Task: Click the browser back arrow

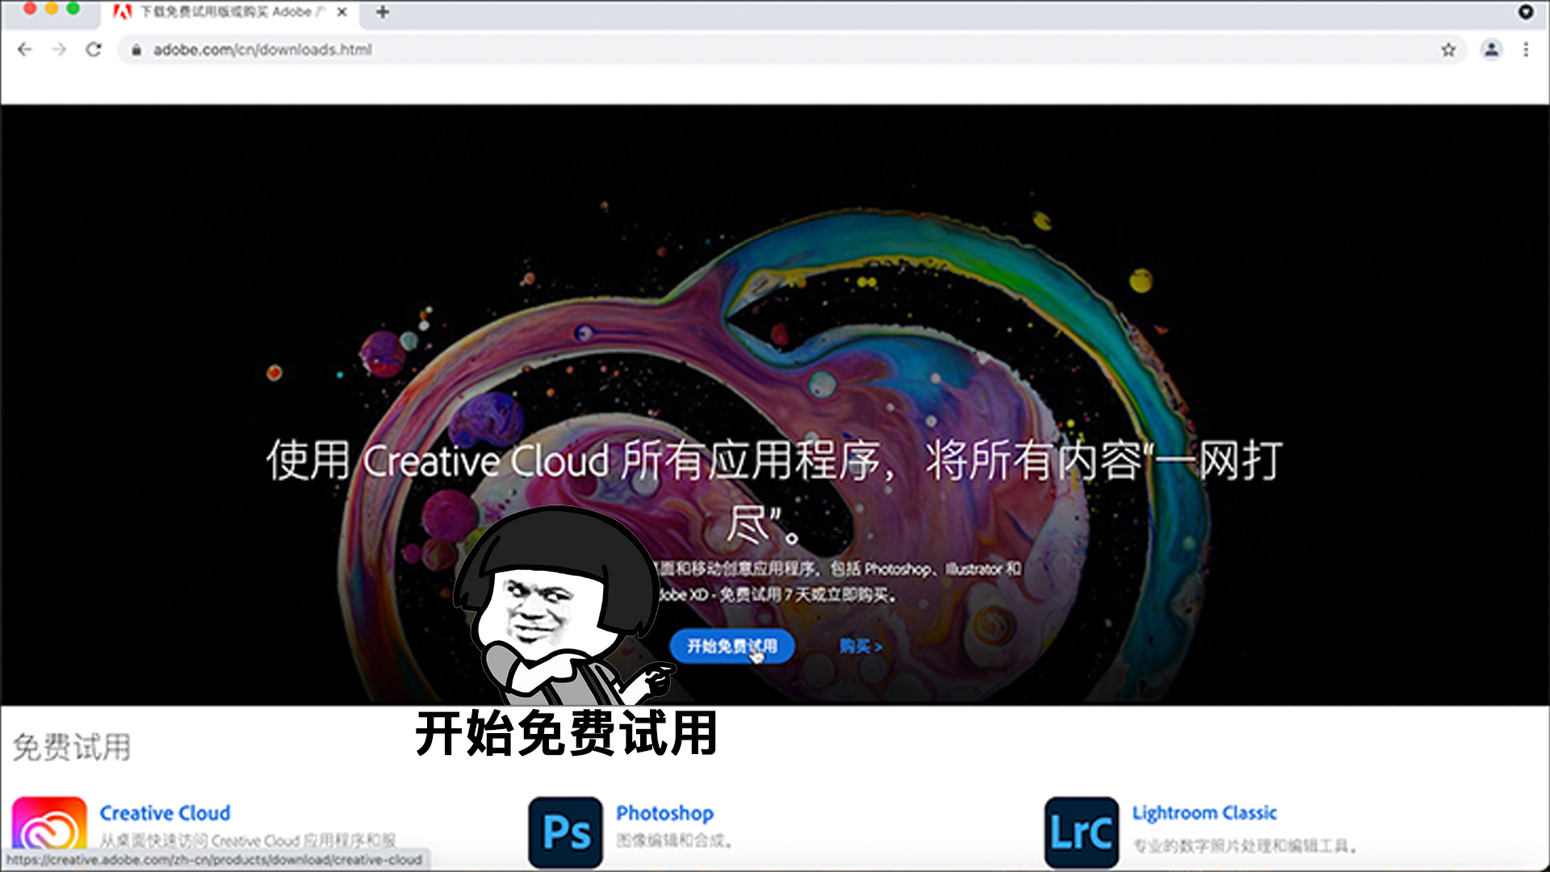Action: [24, 49]
